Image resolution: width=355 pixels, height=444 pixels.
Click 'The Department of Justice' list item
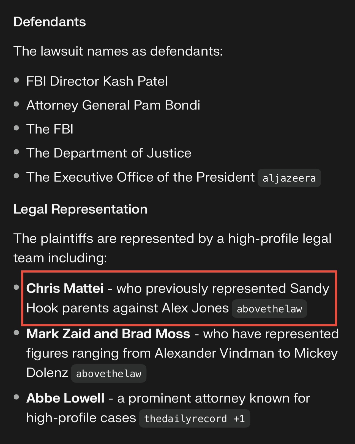coord(109,153)
